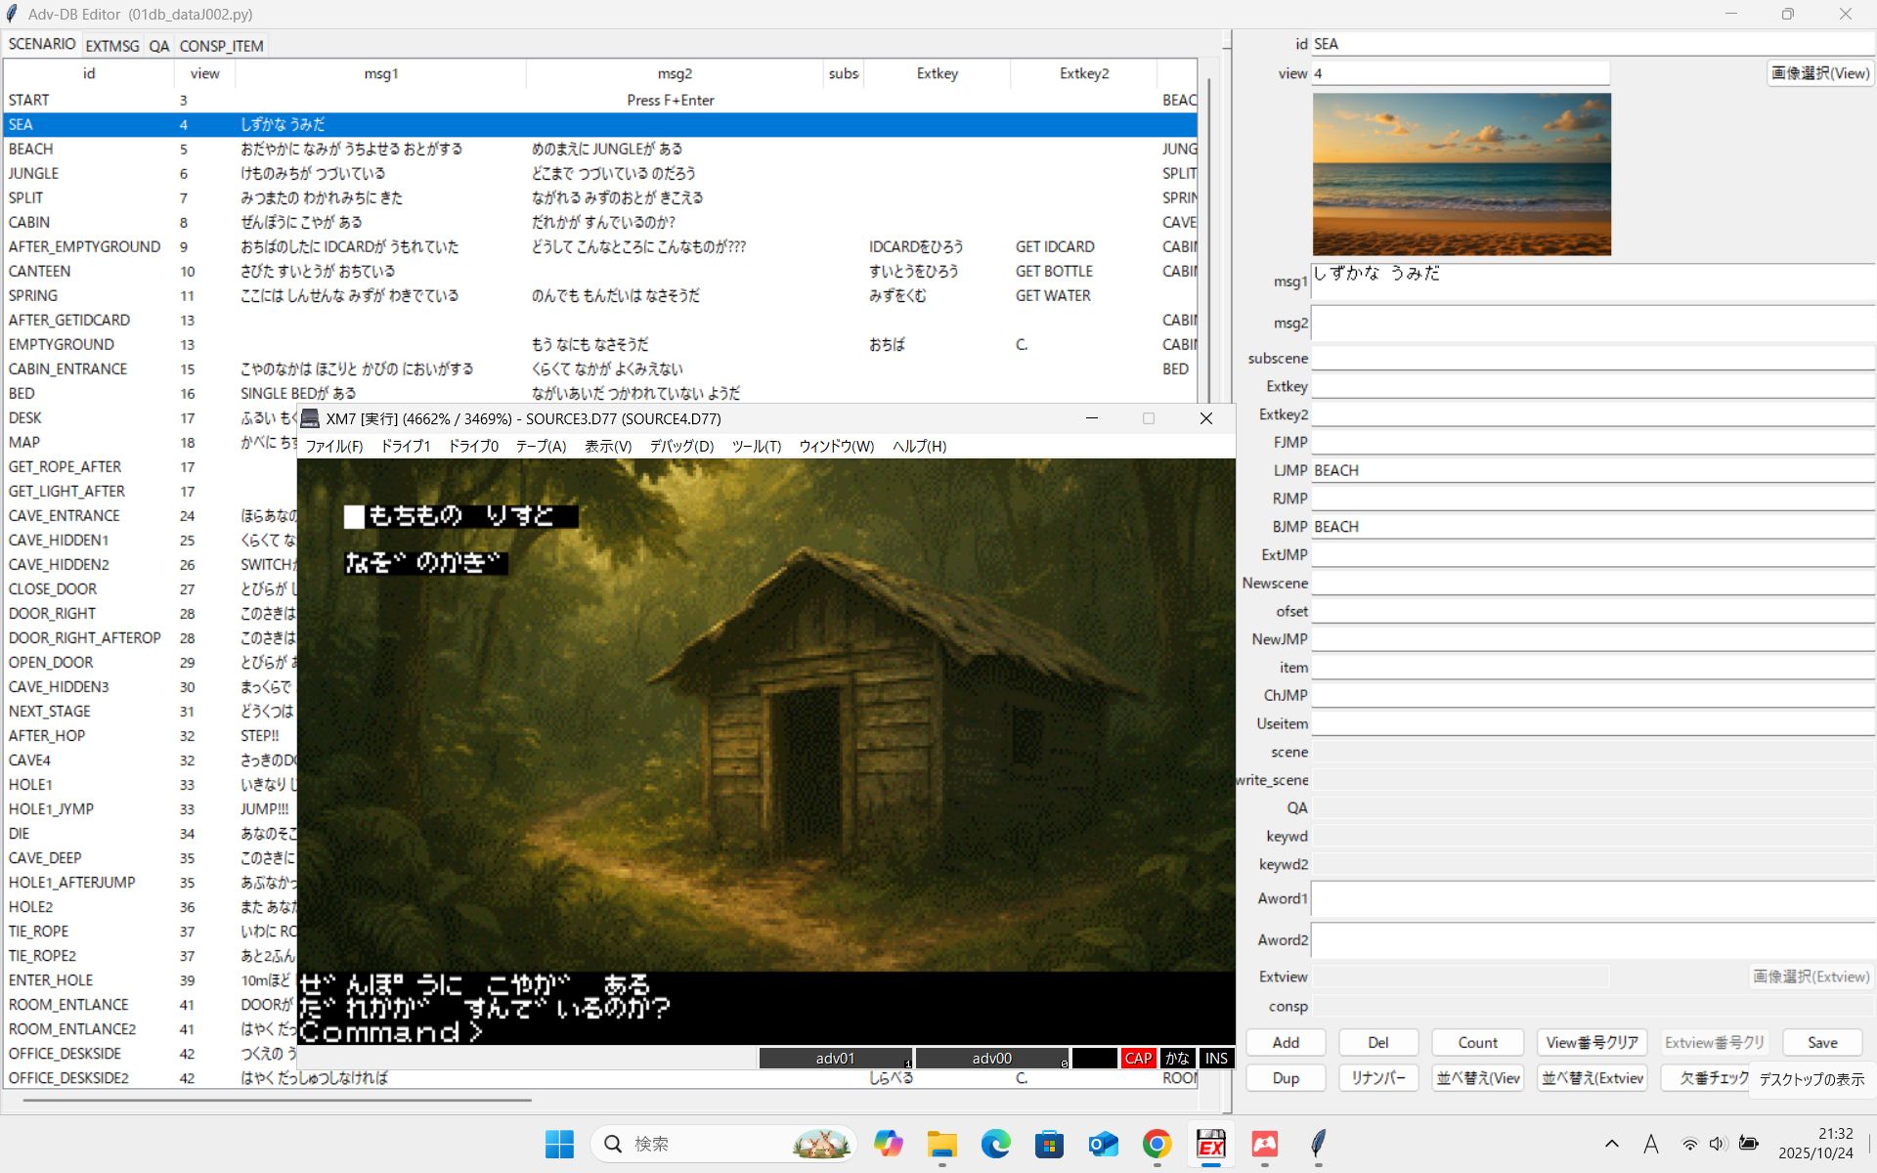Toggle the CAP indicator in XM7 status bar
Screen dimensions: 1877x1173
(1138, 1058)
